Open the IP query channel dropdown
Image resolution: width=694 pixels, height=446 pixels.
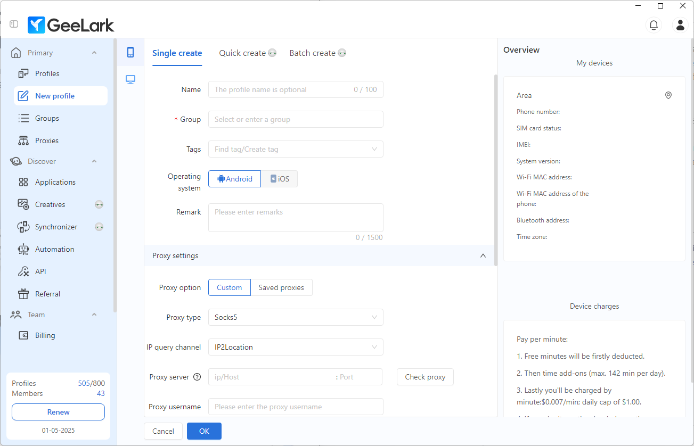point(296,347)
